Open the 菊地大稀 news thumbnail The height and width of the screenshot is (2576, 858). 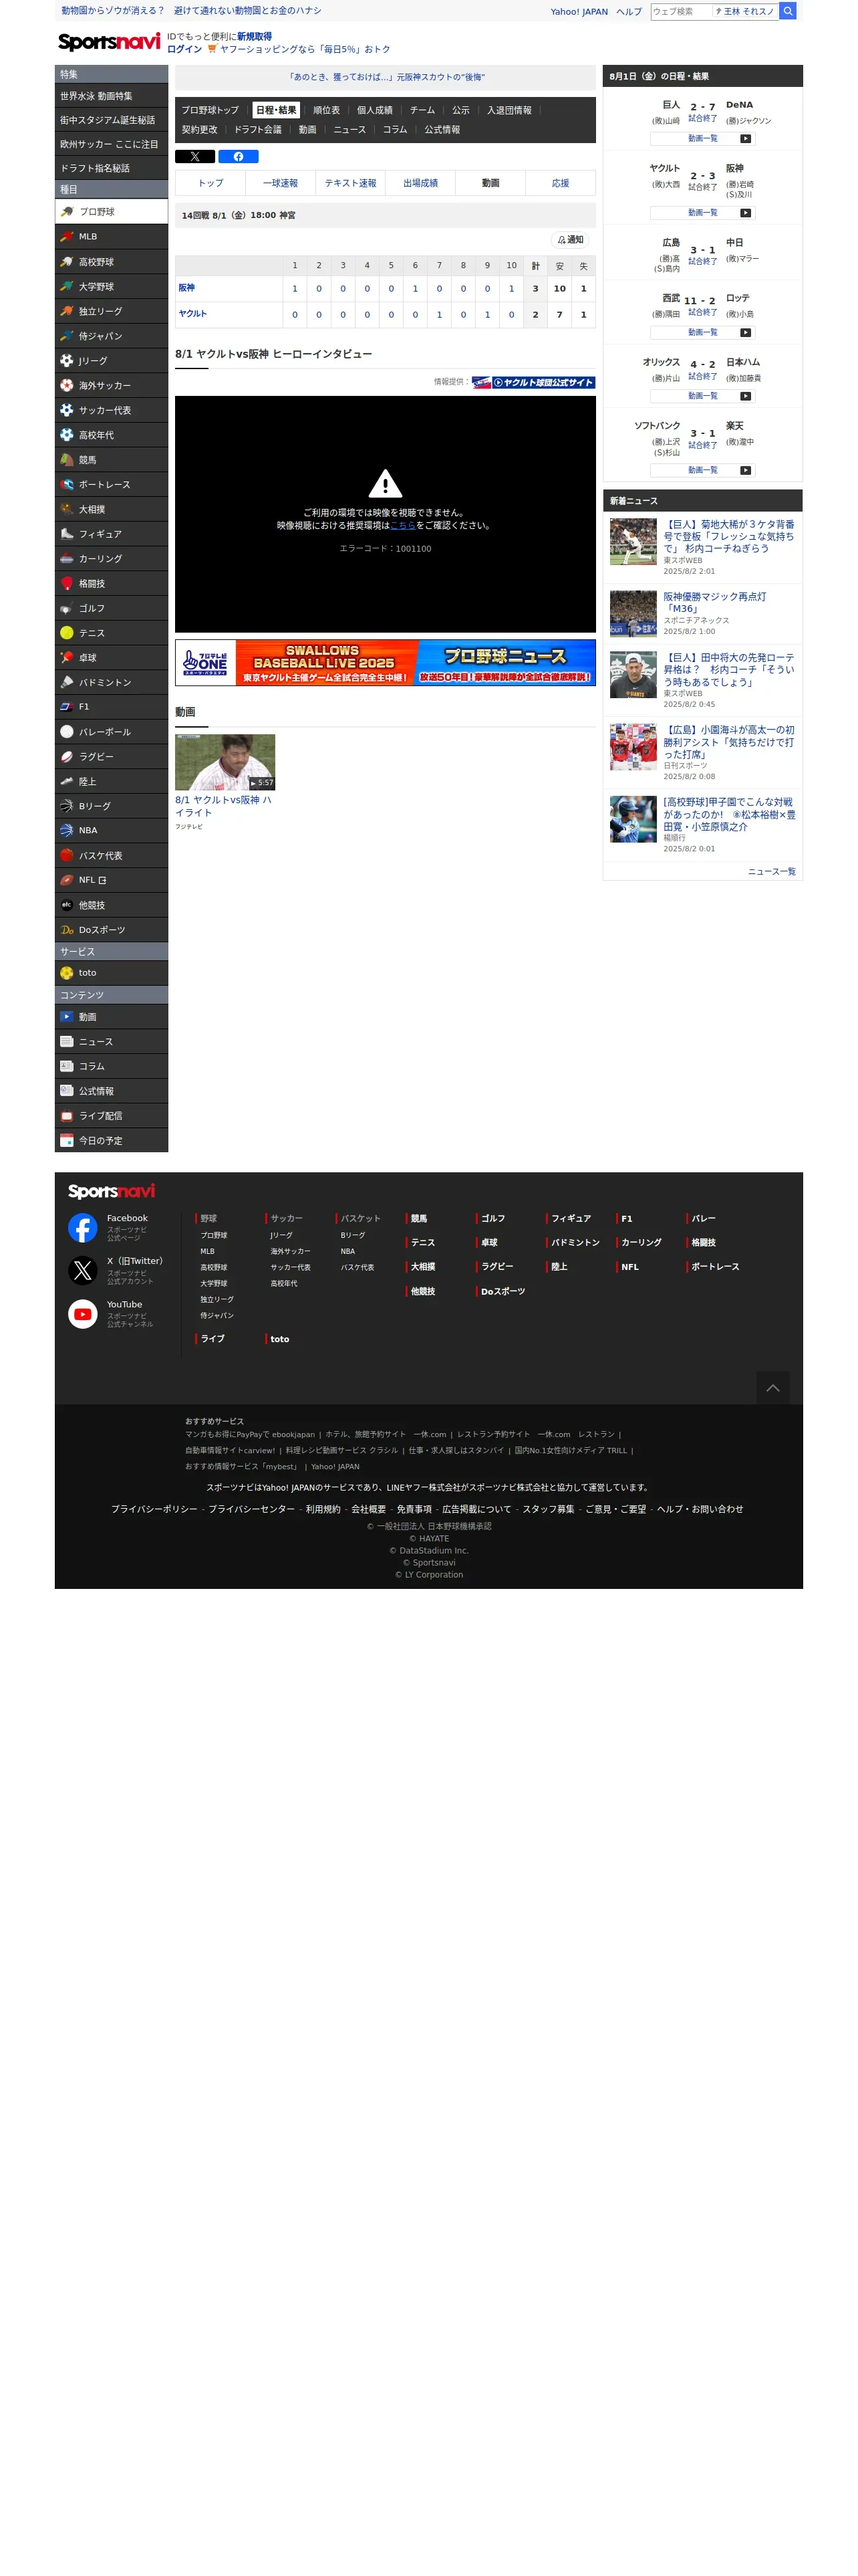(x=633, y=542)
